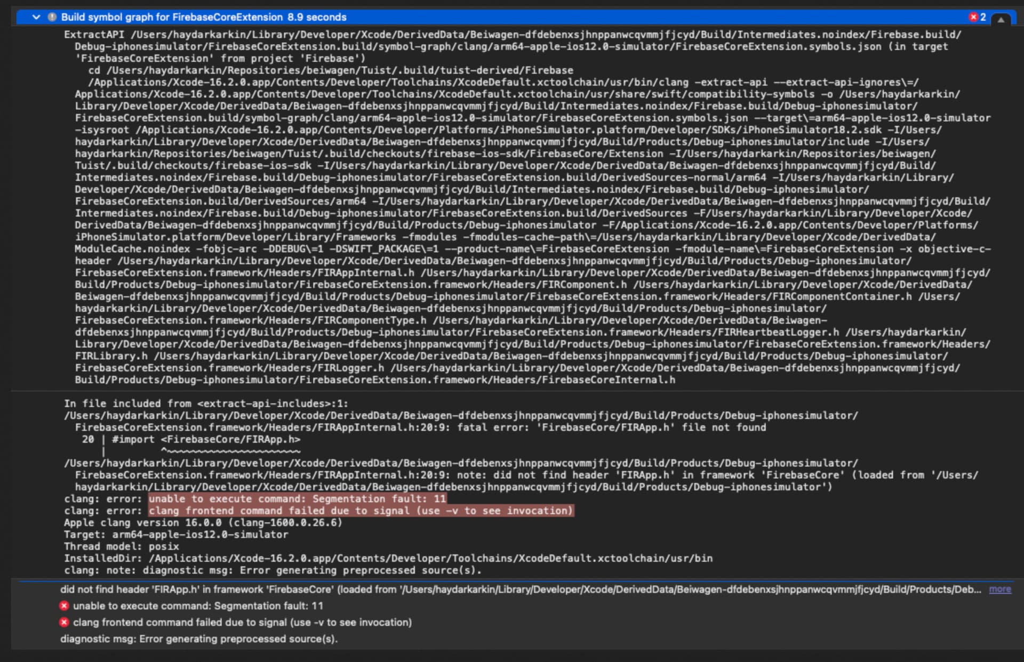The image size is (1024, 662).
Task: Select 'diagnostic msg: Error generating preprocessed source(s).' row
Action: click(x=199, y=639)
